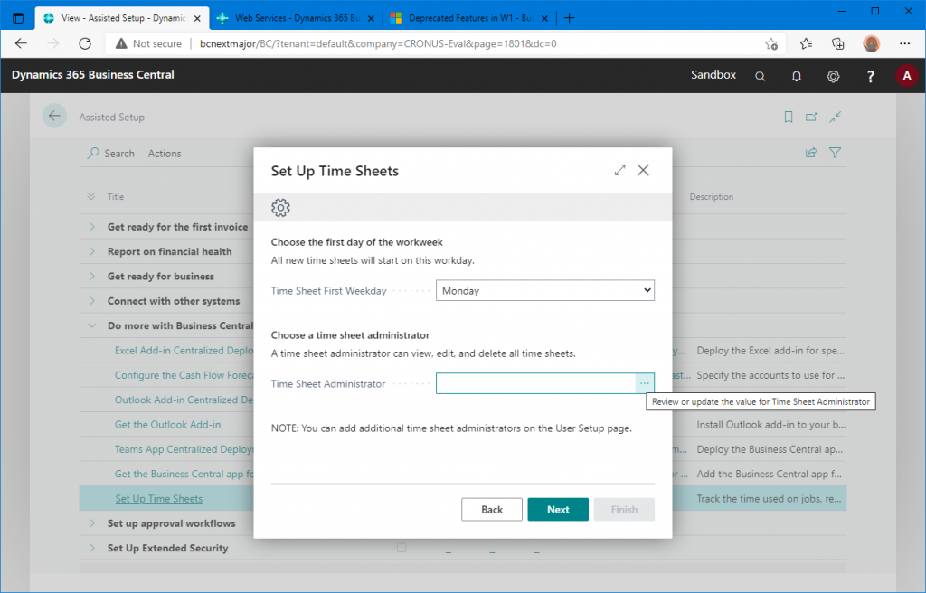Viewport: 926px width, 593px height.
Task: Expand the Set Up Time Sheets dialog
Action: click(619, 170)
